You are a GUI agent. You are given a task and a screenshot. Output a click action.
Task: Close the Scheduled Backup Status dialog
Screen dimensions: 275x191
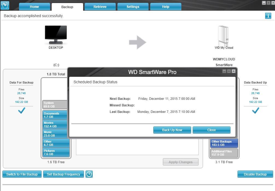211,130
